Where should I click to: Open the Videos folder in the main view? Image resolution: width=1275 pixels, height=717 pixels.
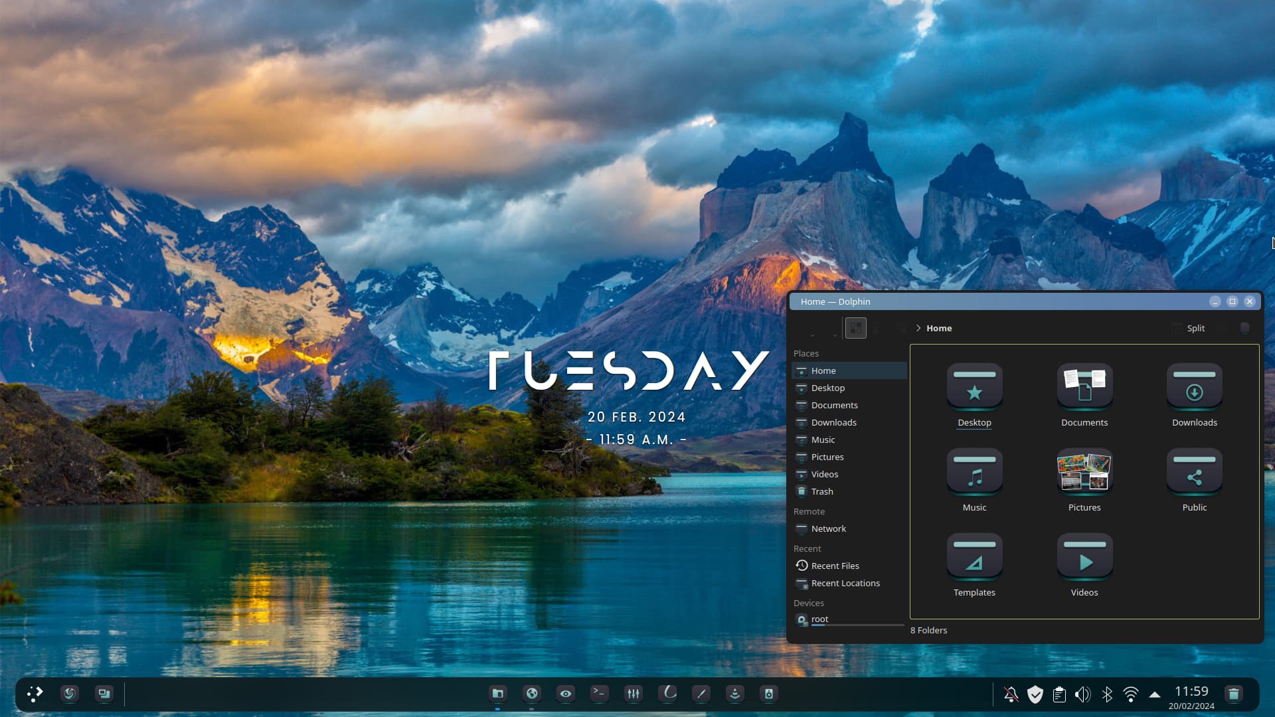[x=1084, y=558]
